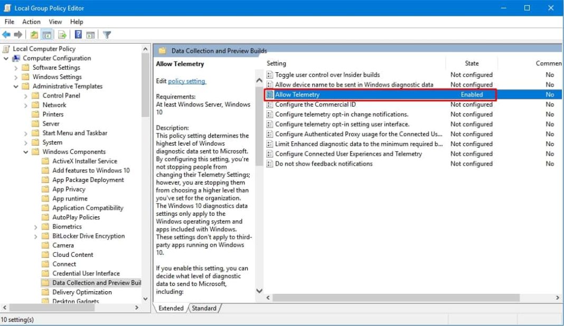Click the Printers folder icon

coord(35,114)
